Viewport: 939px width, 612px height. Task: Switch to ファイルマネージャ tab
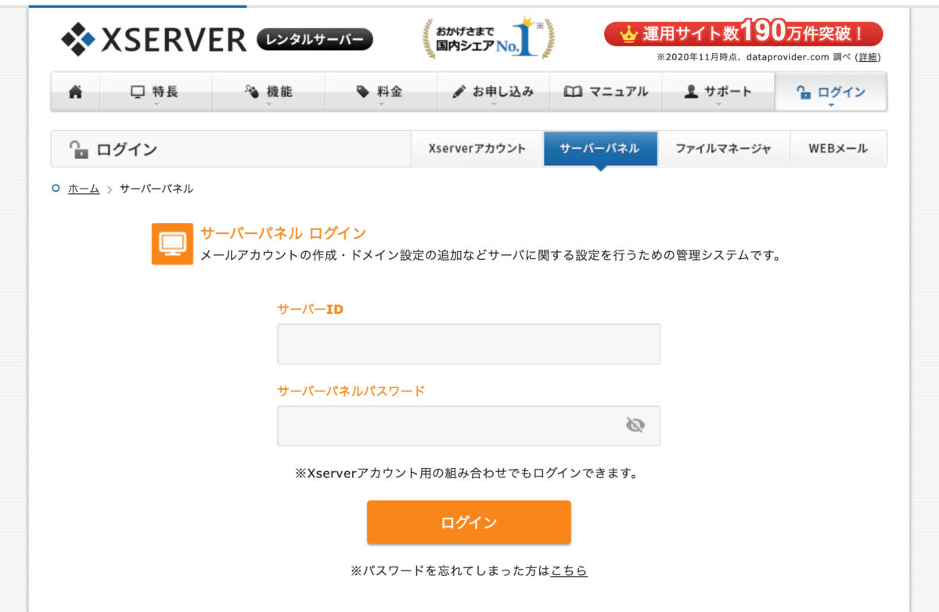tap(724, 149)
